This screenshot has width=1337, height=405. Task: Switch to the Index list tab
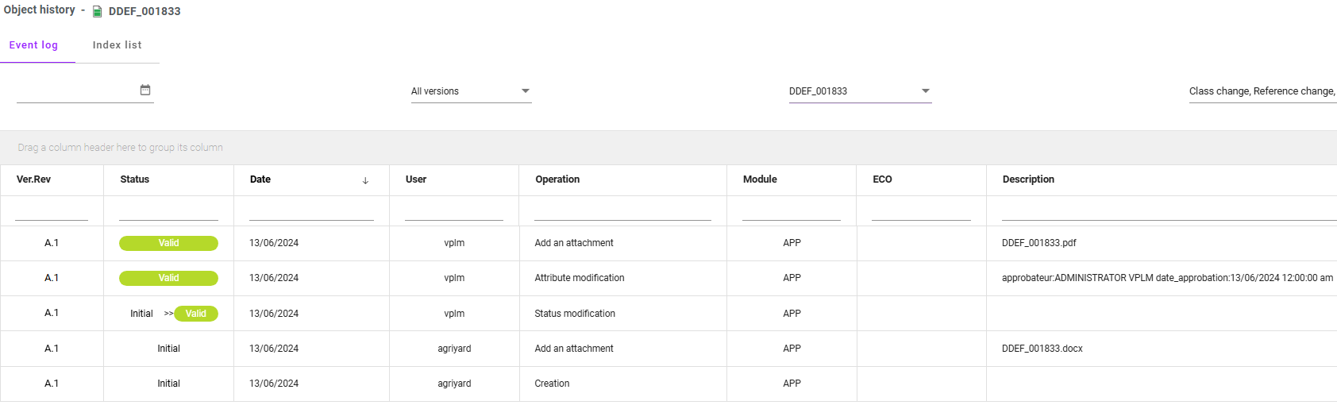pyautogui.click(x=117, y=45)
